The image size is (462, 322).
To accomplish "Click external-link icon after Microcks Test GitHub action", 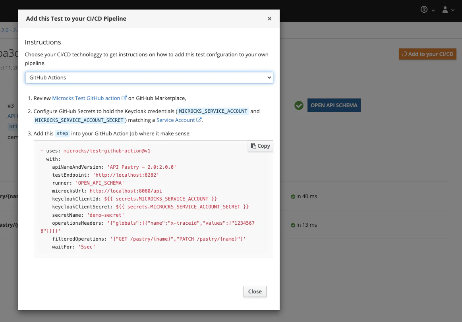I will [124, 98].
